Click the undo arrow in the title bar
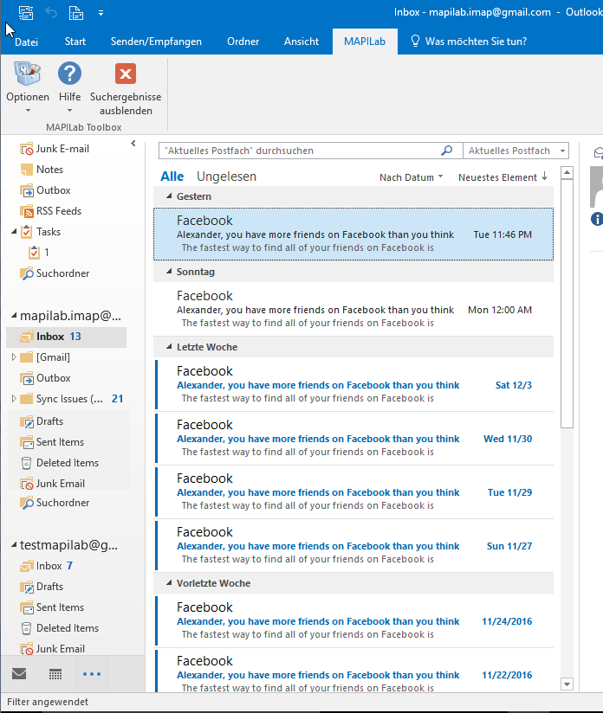Viewport: 603px width, 713px height. pos(51,13)
